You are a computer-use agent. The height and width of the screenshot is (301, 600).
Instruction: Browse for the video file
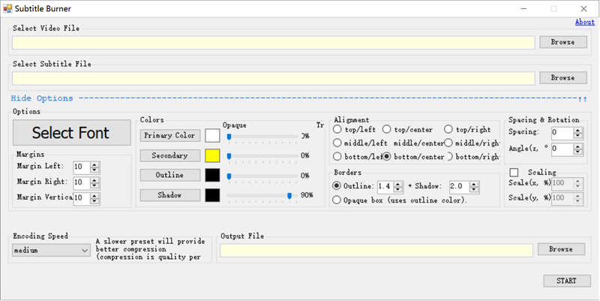coord(562,43)
